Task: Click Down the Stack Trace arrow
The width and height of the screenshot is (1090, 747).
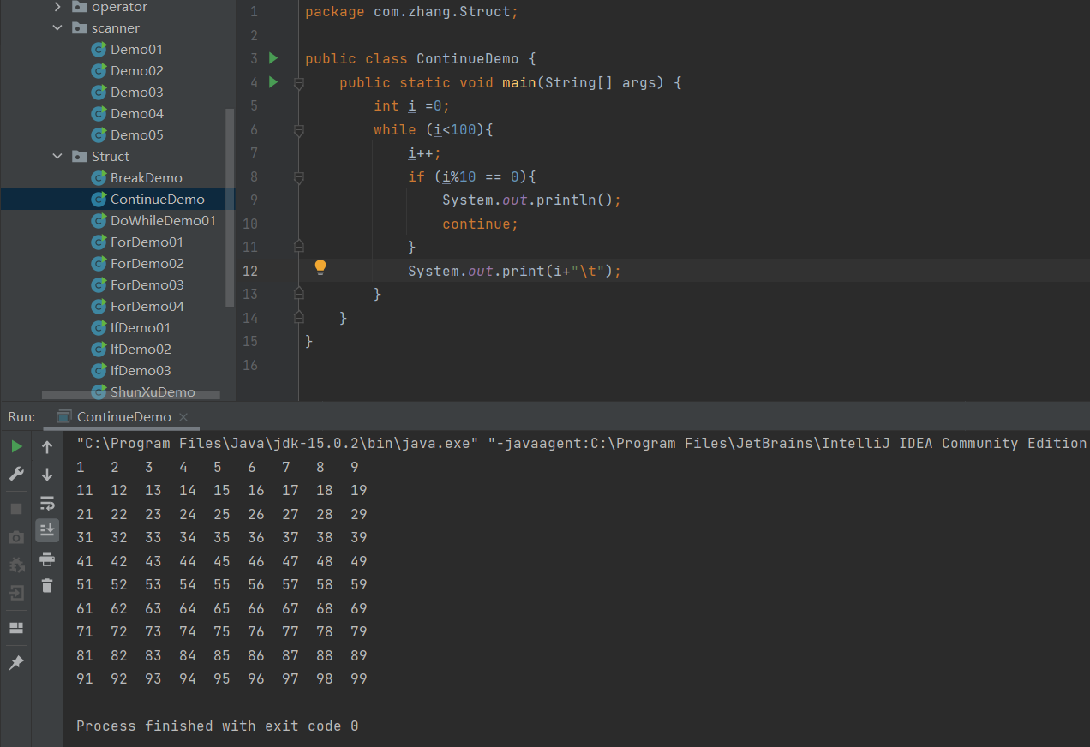Action: (x=47, y=474)
